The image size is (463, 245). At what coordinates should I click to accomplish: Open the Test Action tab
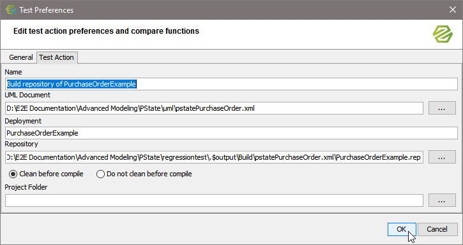coord(56,57)
